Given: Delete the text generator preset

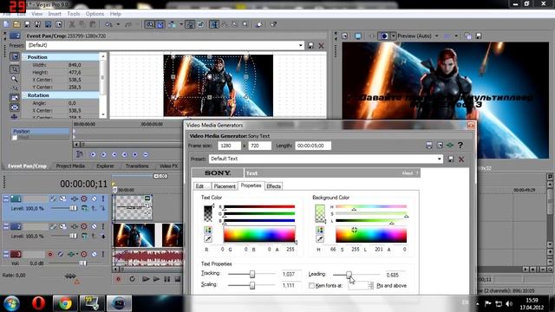Looking at the screenshot, I should [x=461, y=159].
